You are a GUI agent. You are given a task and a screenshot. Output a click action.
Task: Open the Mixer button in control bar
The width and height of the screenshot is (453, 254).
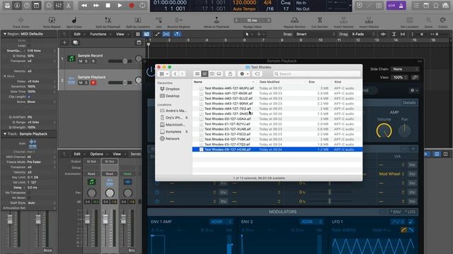[59, 6]
